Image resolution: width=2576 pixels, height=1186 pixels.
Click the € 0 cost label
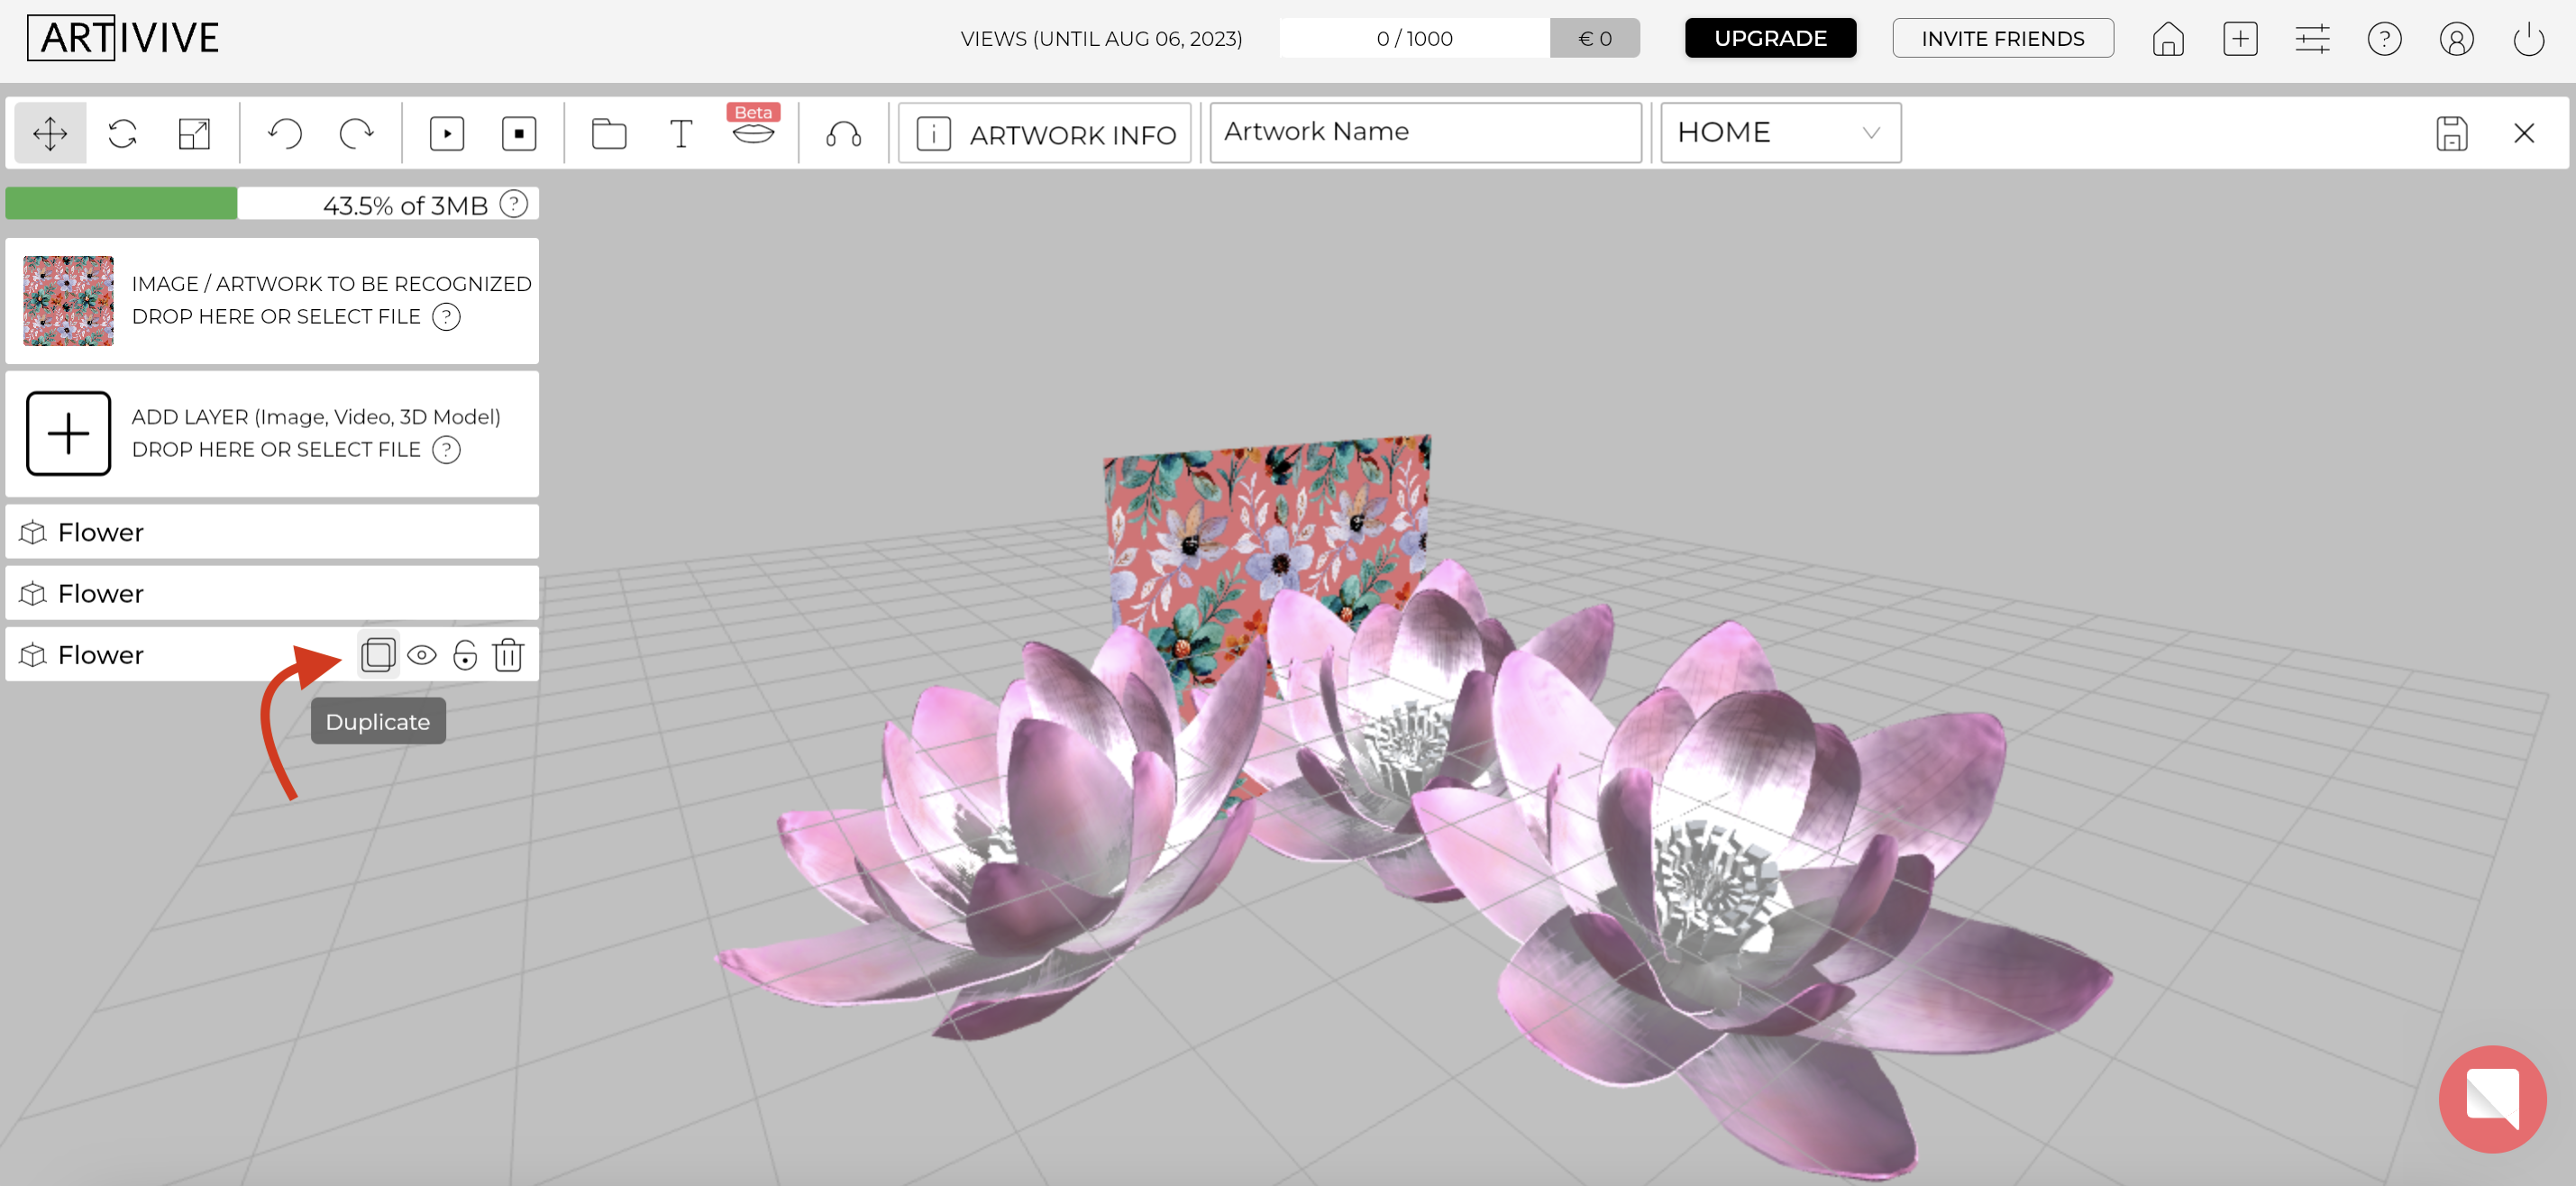point(1594,38)
